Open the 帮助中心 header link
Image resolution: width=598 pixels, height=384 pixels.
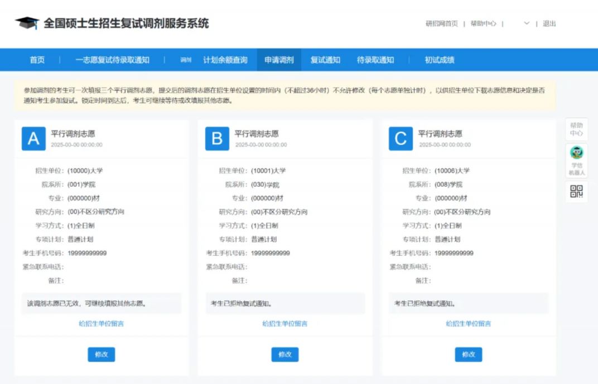point(483,23)
